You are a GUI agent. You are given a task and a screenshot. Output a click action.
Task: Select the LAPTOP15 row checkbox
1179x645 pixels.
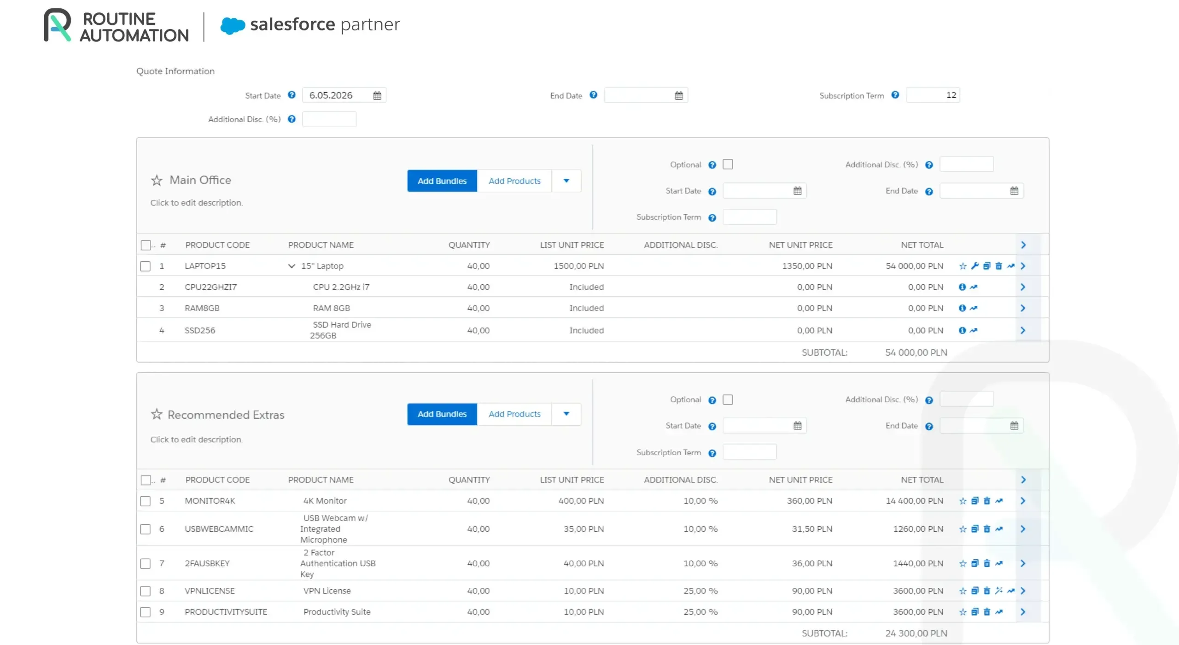click(145, 266)
